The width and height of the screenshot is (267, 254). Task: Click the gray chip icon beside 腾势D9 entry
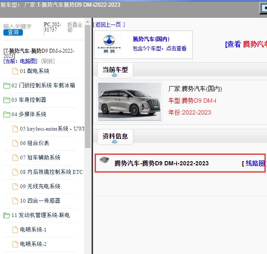104,160
